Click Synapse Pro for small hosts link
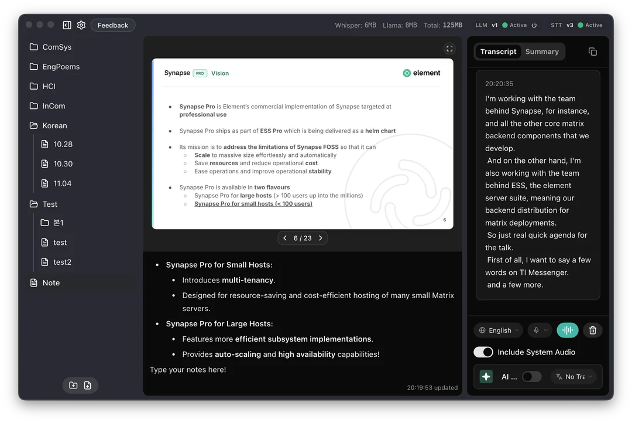Viewport: 632px width, 423px height. pos(253,204)
